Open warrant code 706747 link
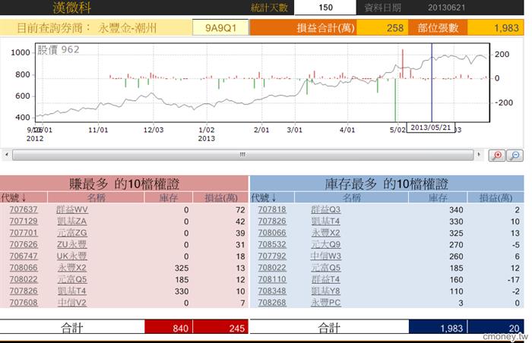 tap(24, 256)
